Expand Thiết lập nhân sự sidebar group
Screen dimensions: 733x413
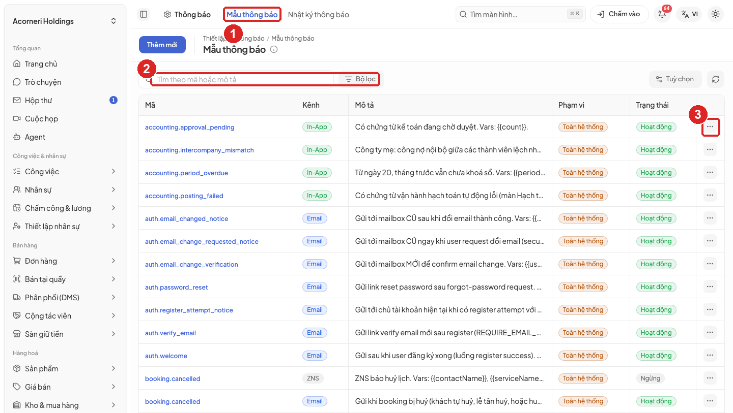[x=65, y=227]
